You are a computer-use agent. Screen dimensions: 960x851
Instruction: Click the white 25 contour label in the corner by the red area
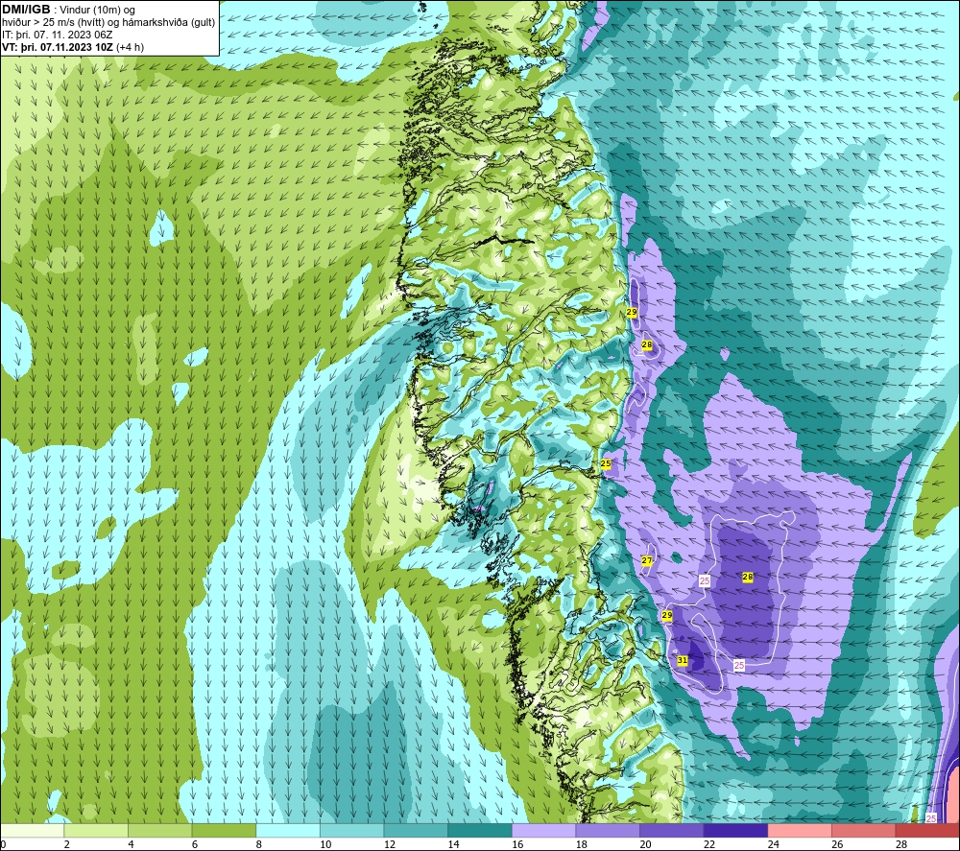(x=931, y=818)
